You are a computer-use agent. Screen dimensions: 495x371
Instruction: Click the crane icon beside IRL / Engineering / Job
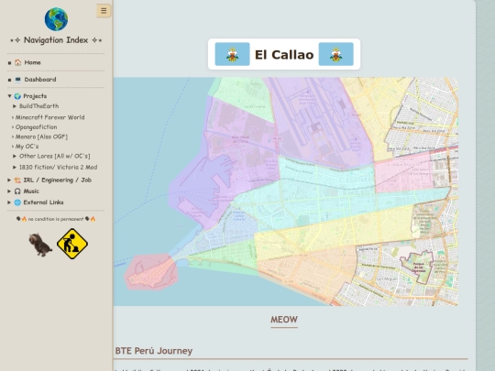[x=17, y=180]
